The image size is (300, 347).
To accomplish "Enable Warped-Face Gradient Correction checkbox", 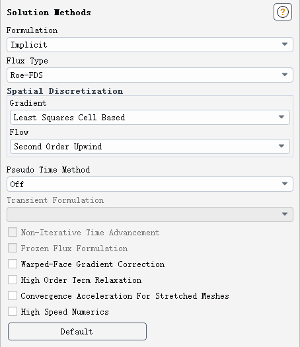I will [x=13, y=264].
